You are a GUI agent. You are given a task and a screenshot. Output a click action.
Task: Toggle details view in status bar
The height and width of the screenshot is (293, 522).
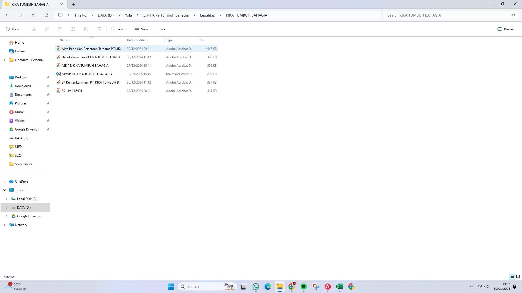click(x=512, y=277)
